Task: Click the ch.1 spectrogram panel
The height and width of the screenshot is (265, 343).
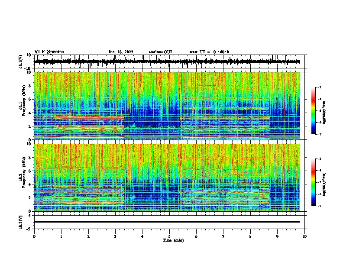Action: click(167, 106)
